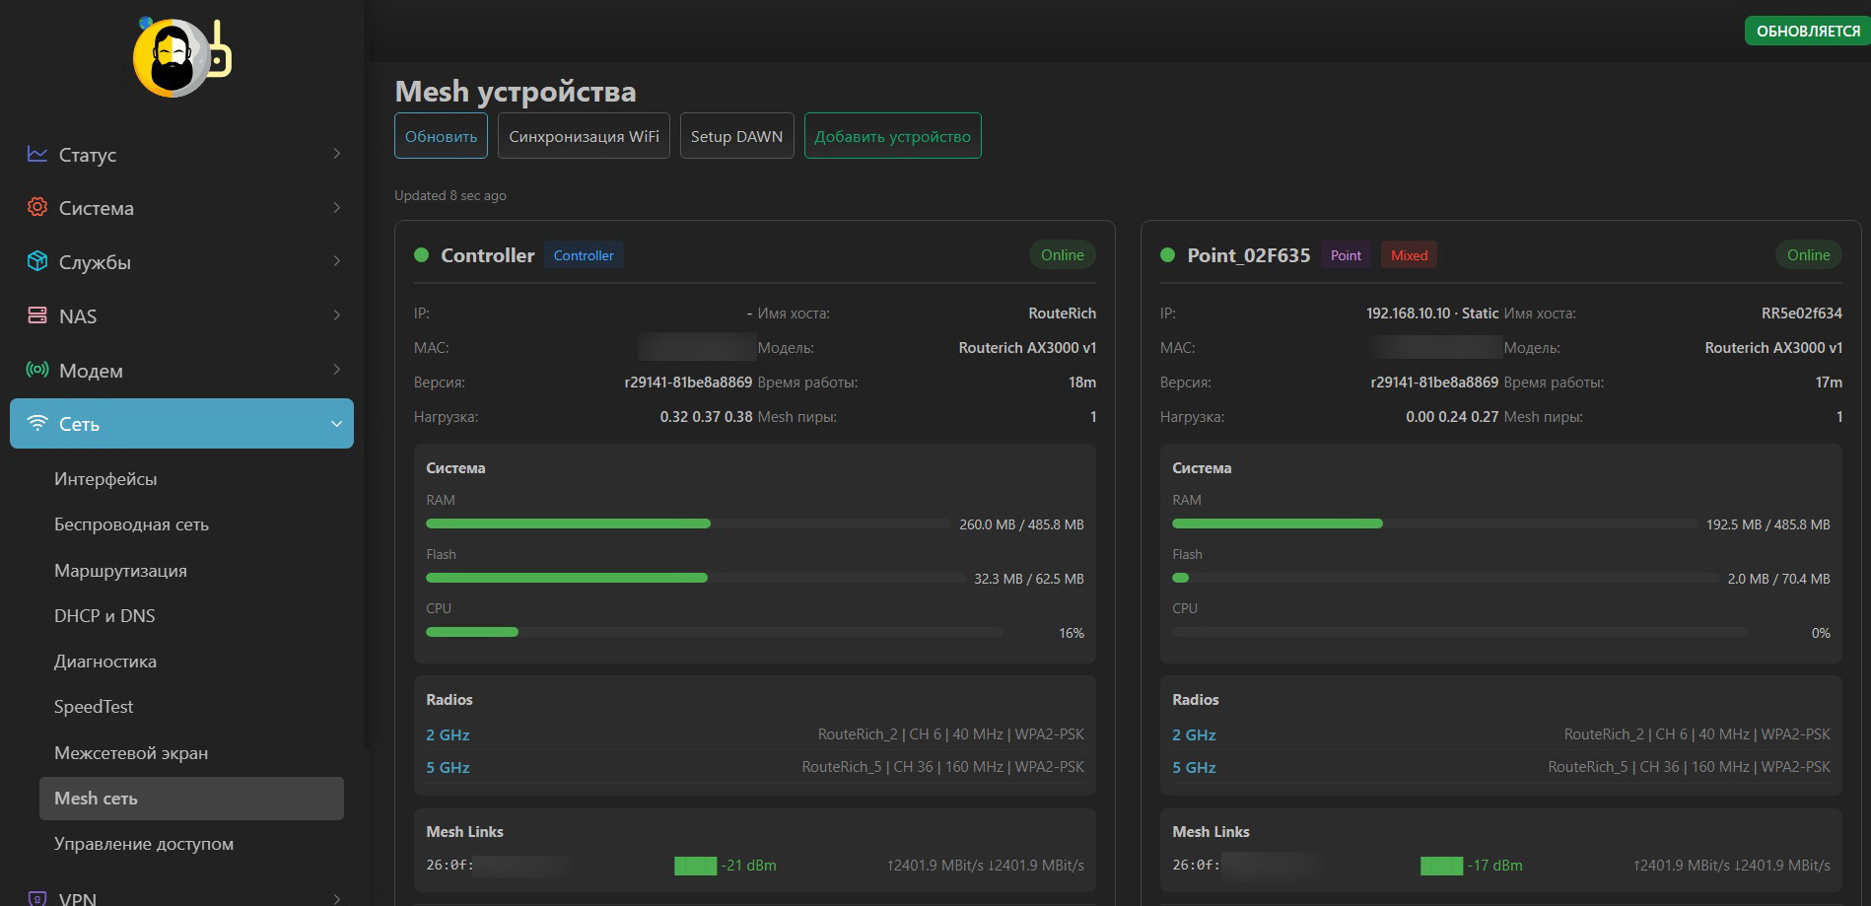The image size is (1871, 906).
Task: Click the Модем signal icon
Action: click(x=37, y=370)
